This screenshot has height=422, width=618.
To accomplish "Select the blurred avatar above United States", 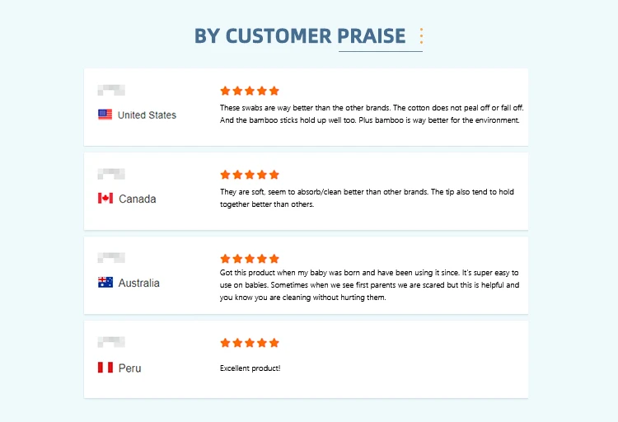I will (111, 90).
